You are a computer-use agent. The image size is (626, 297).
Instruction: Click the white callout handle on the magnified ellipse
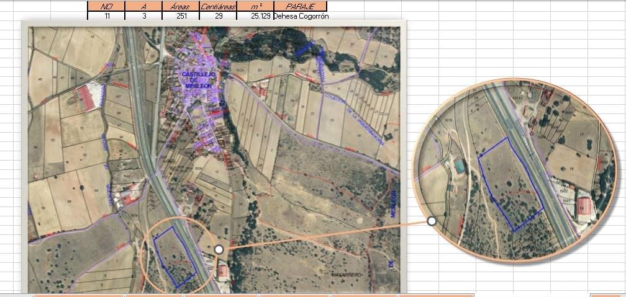pyautogui.click(x=432, y=221)
